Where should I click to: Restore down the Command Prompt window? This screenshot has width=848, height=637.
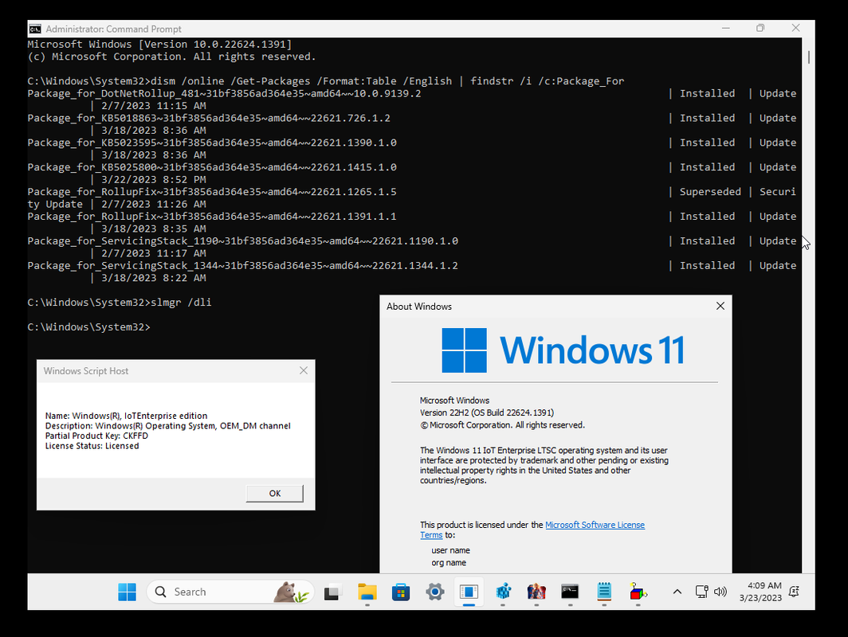(x=760, y=28)
